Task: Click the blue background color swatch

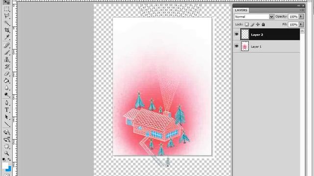Action: [x=9, y=170]
